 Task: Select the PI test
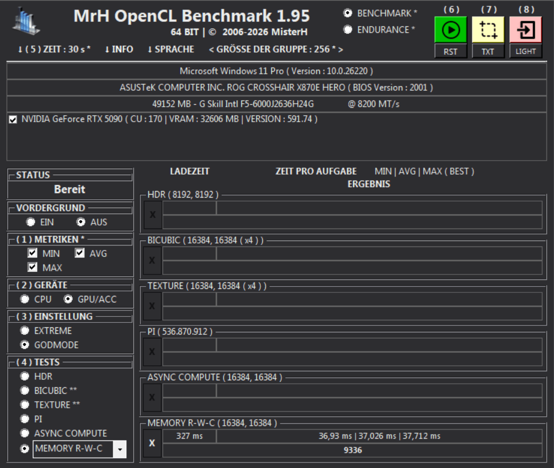click(25, 419)
